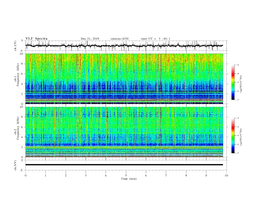This screenshot has width=255, height=197.
Task: Click the date 'Dec. 21, 2018'
Action: pyautogui.click(x=90, y=39)
